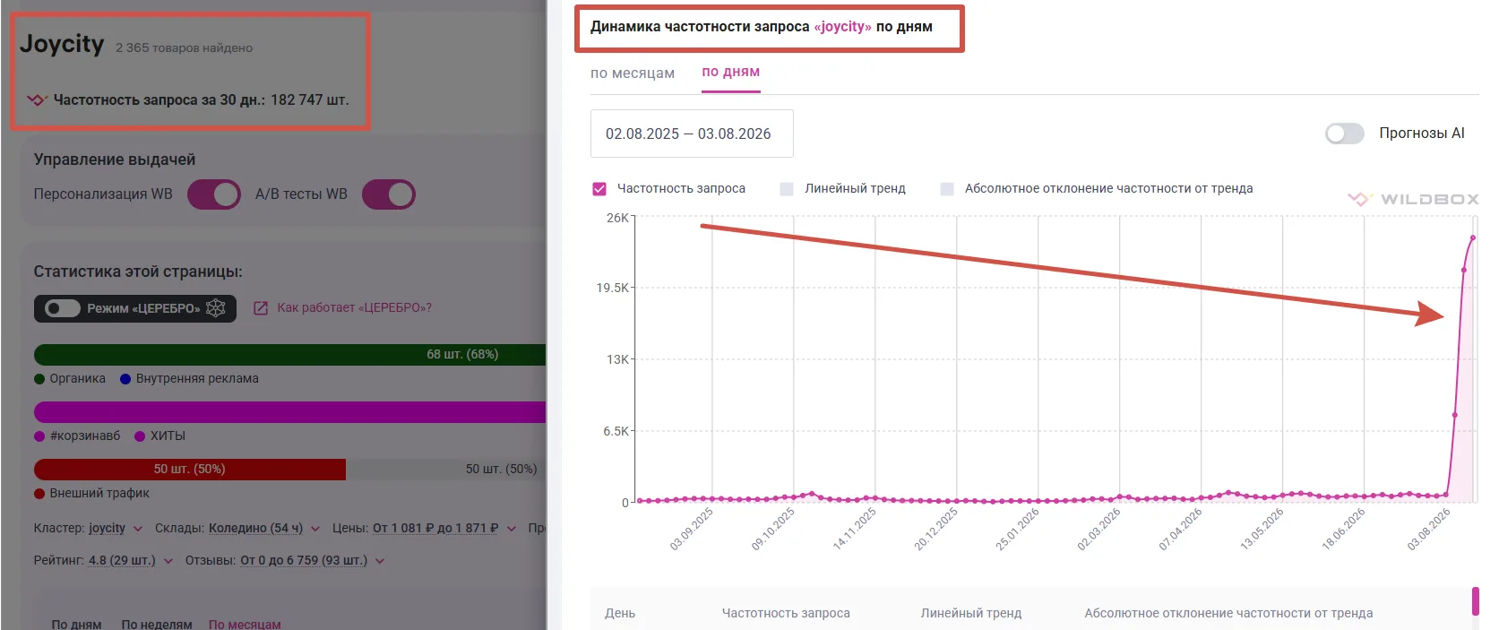Click Коледино (54 ч) warehouse link
Screen dimensions: 1499x630
coord(255,528)
